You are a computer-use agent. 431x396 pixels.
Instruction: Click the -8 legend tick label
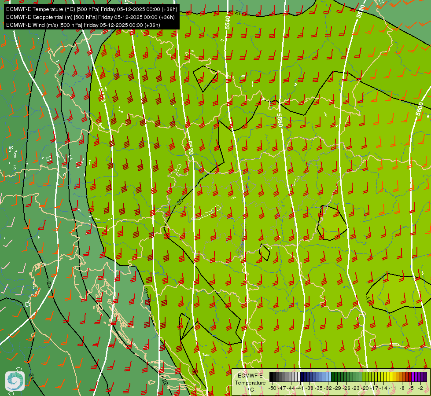[x=402, y=388]
